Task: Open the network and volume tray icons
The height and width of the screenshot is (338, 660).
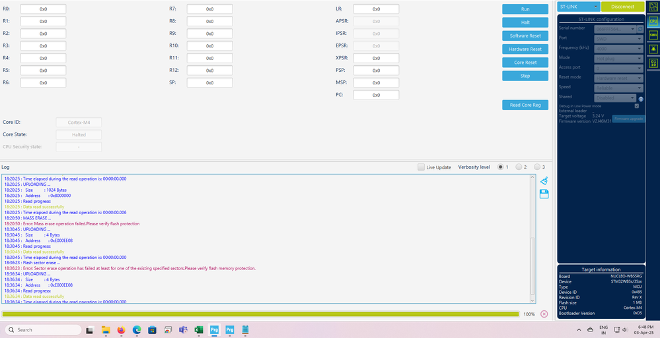Action: (621, 330)
